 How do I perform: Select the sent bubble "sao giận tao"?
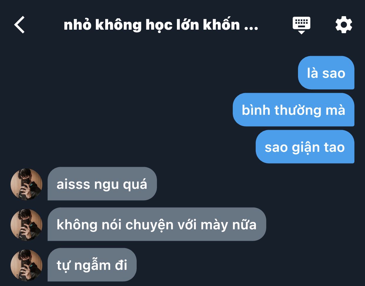[x=305, y=147]
